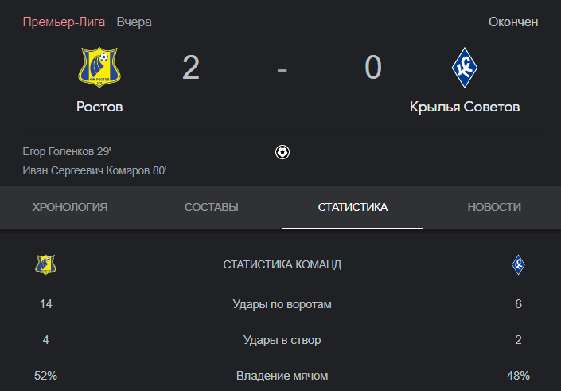Click the Крылья Советов team name

[x=465, y=107]
